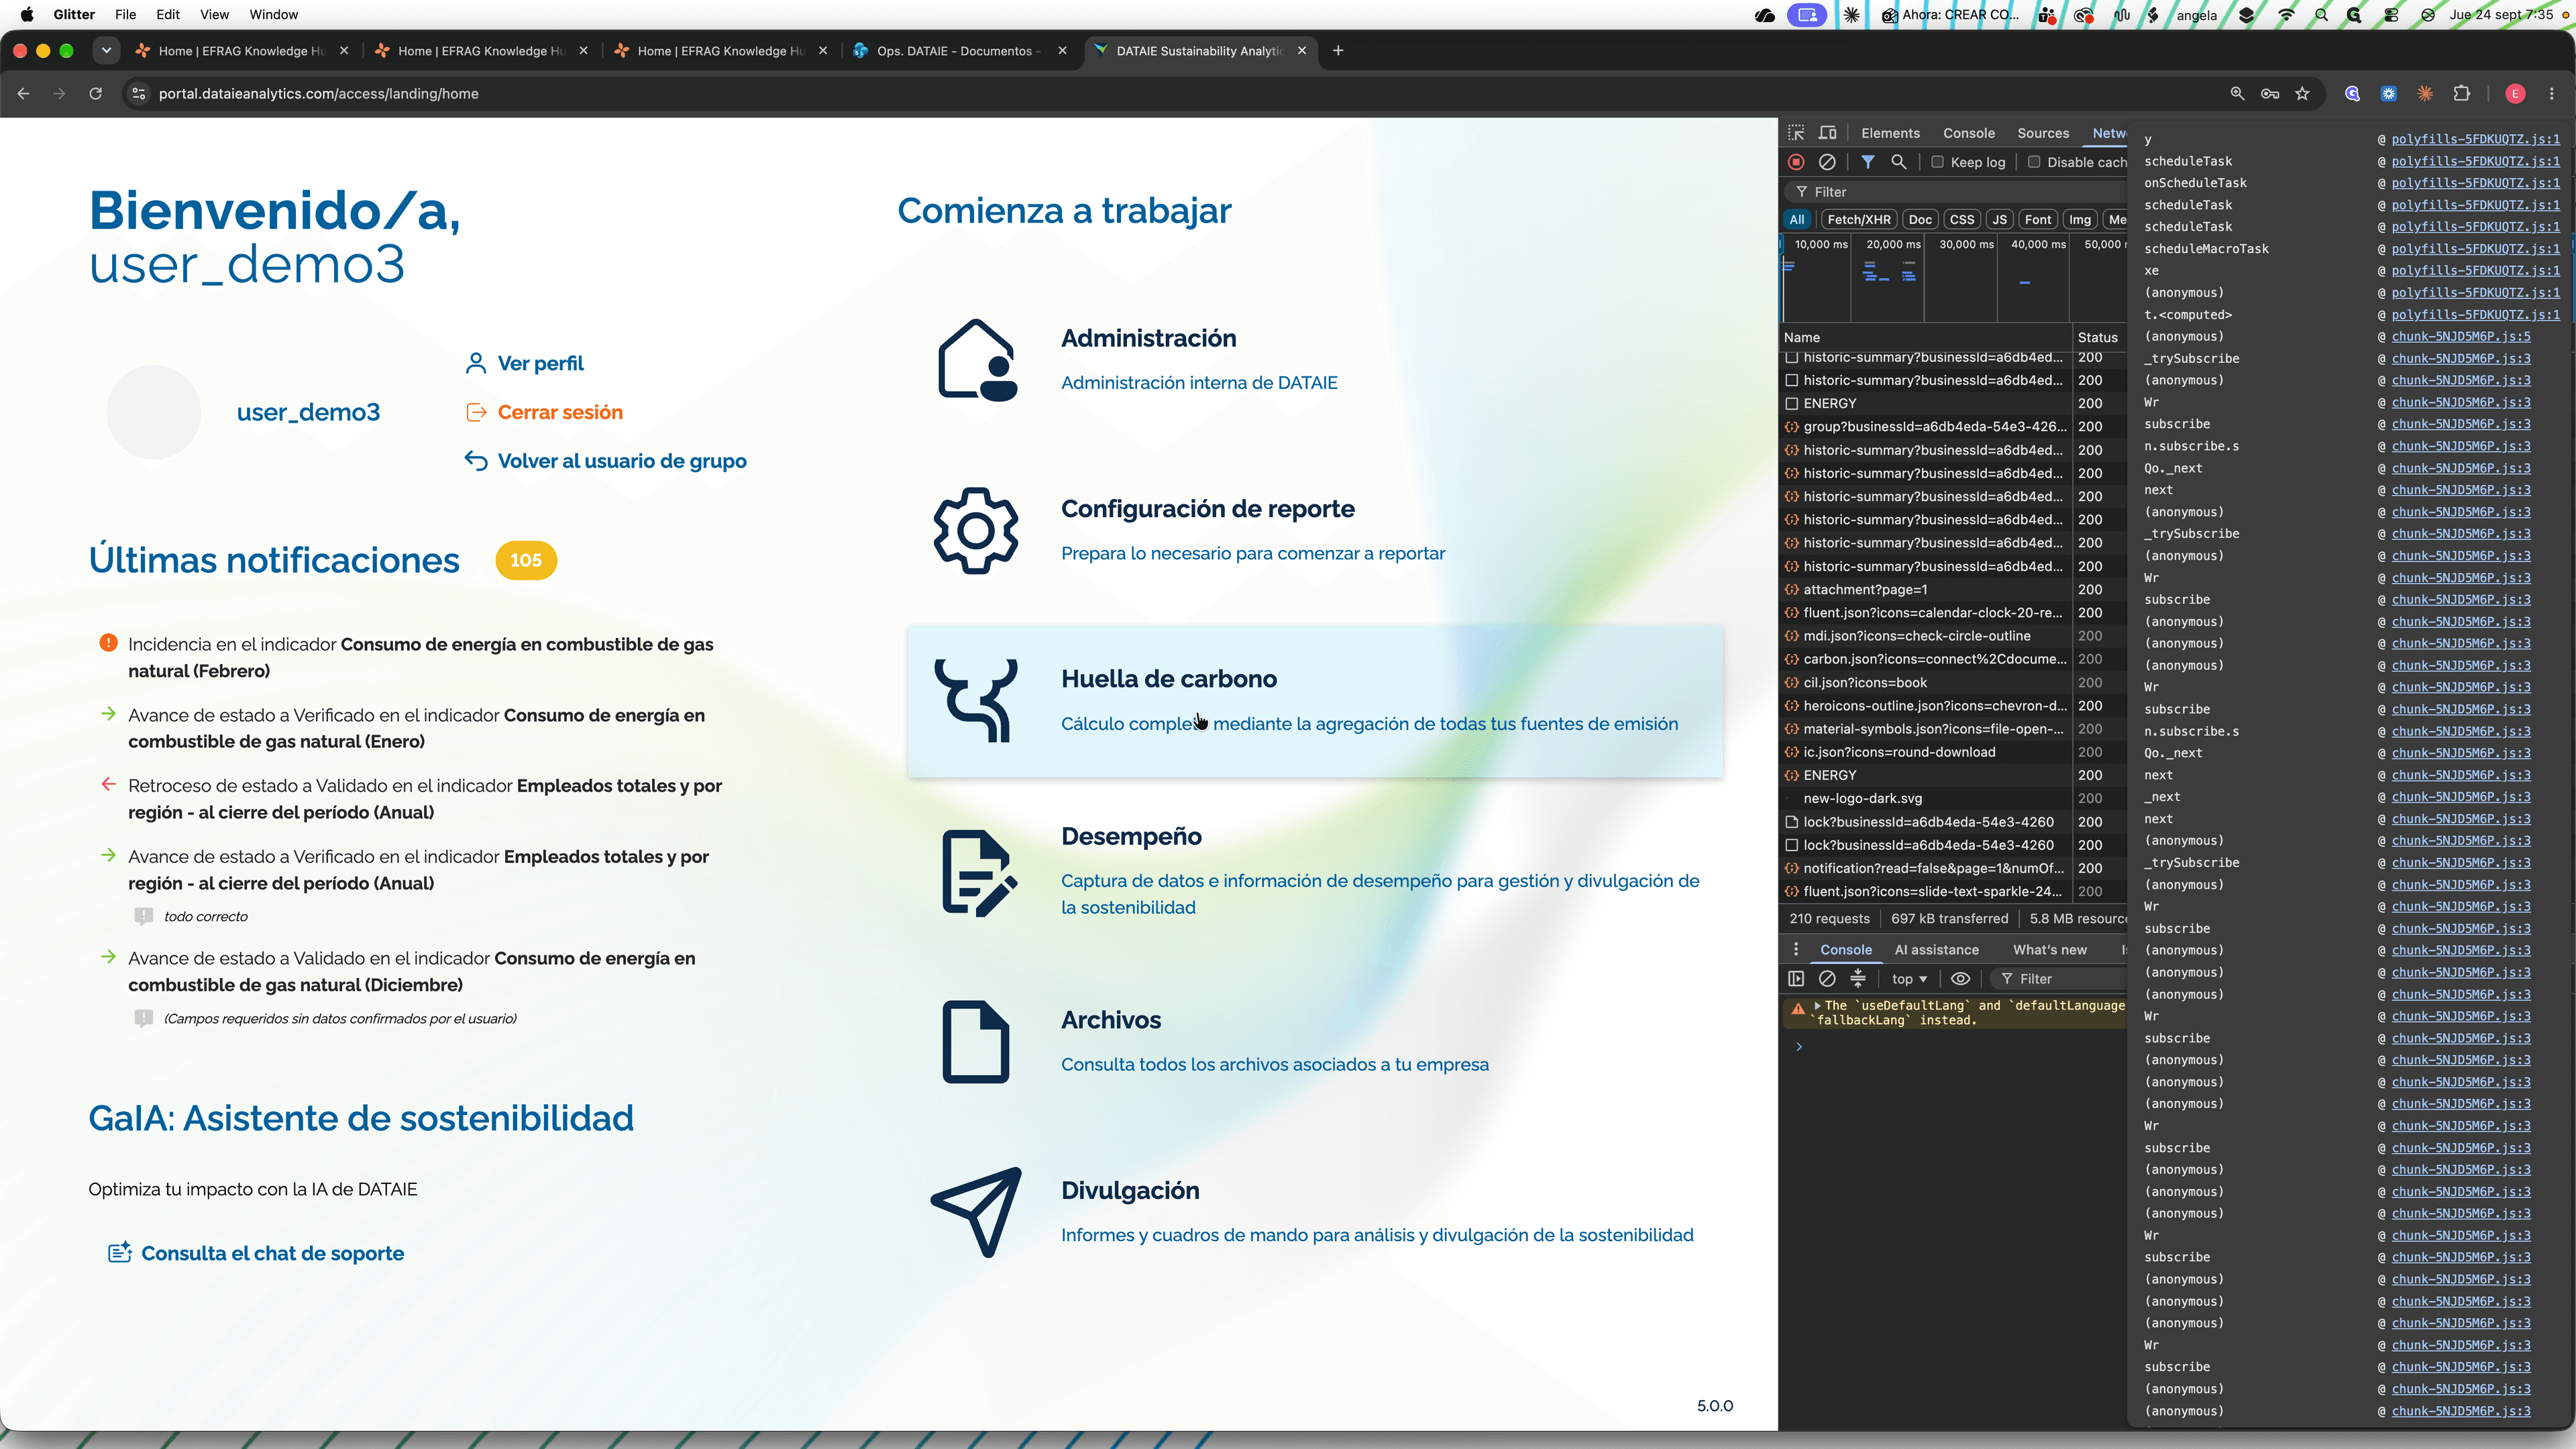Go back to the previous page
This screenshot has height=1449, width=2576.
click(24, 94)
